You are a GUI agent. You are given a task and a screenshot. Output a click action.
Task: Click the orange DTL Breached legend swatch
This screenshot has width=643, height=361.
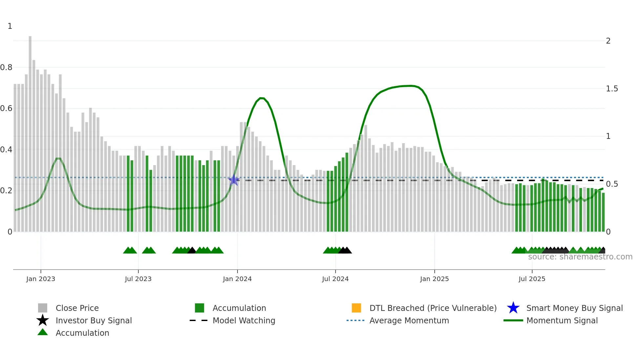point(356,308)
